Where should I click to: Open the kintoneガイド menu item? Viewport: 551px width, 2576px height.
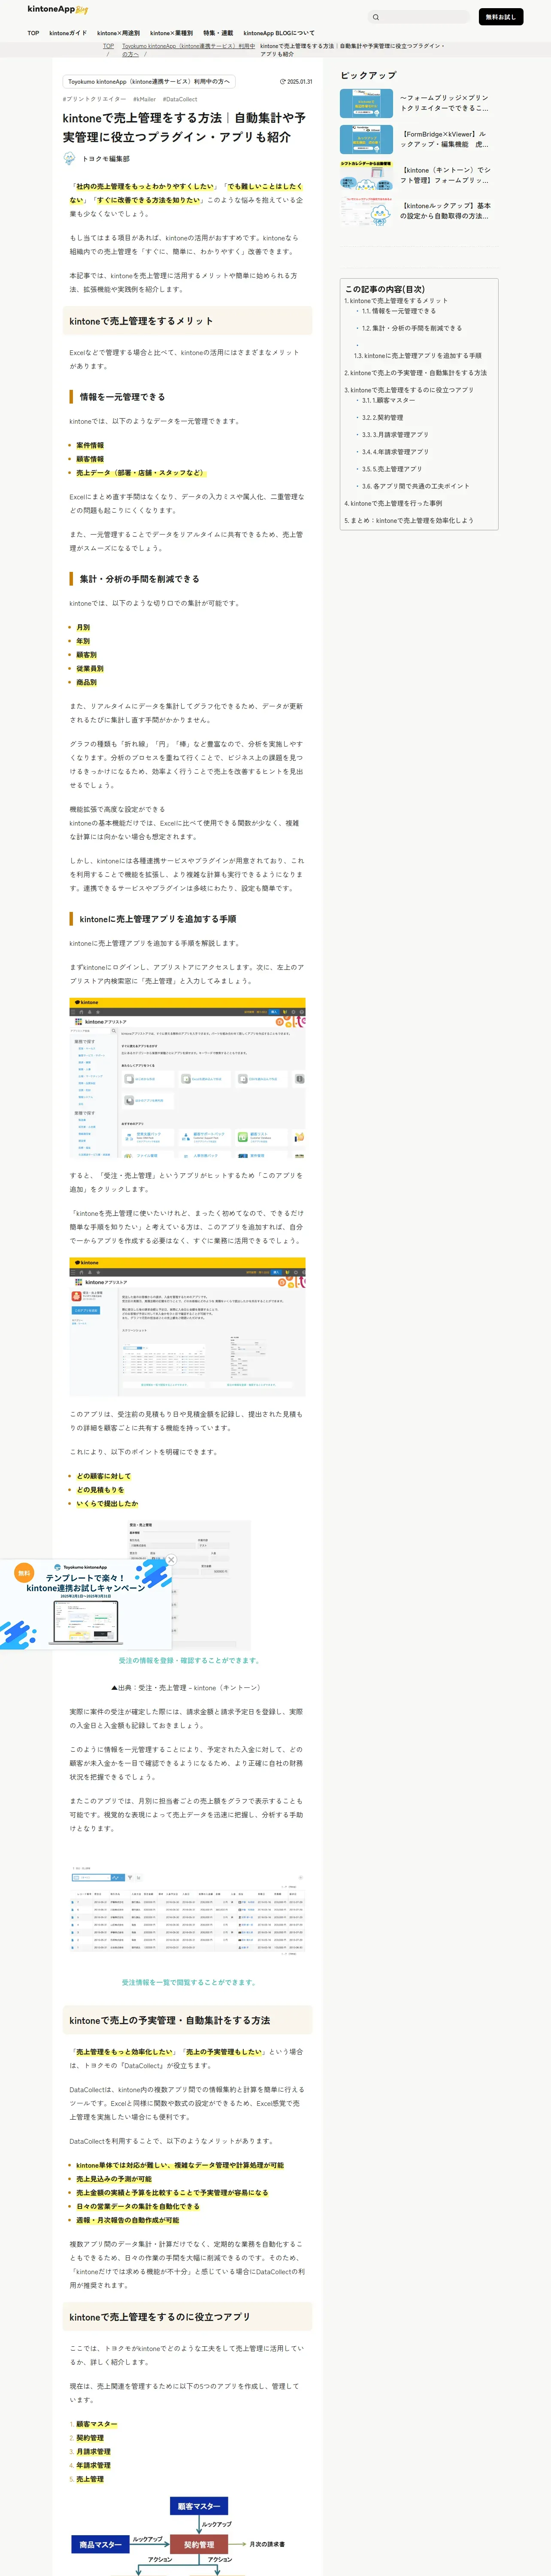(x=68, y=33)
